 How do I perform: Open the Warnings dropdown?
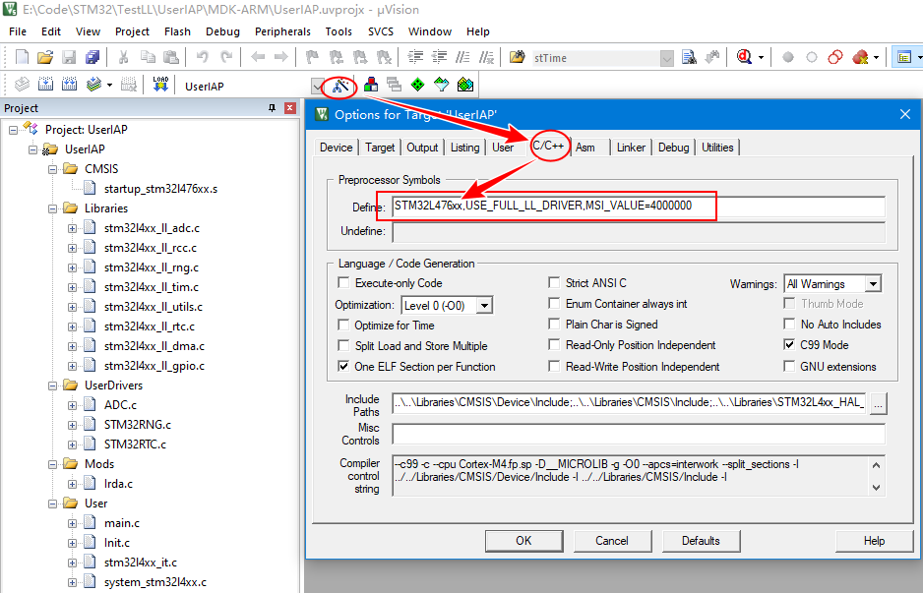click(x=873, y=284)
